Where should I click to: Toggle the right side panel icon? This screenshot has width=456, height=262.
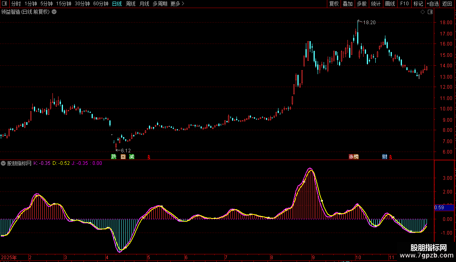point(430,12)
